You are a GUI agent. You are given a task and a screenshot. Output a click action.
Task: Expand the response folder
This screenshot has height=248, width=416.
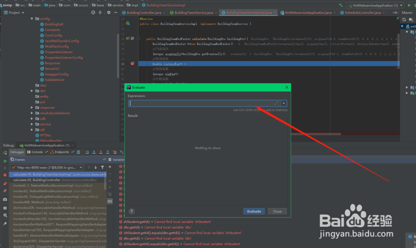pyautogui.click(x=32, y=107)
